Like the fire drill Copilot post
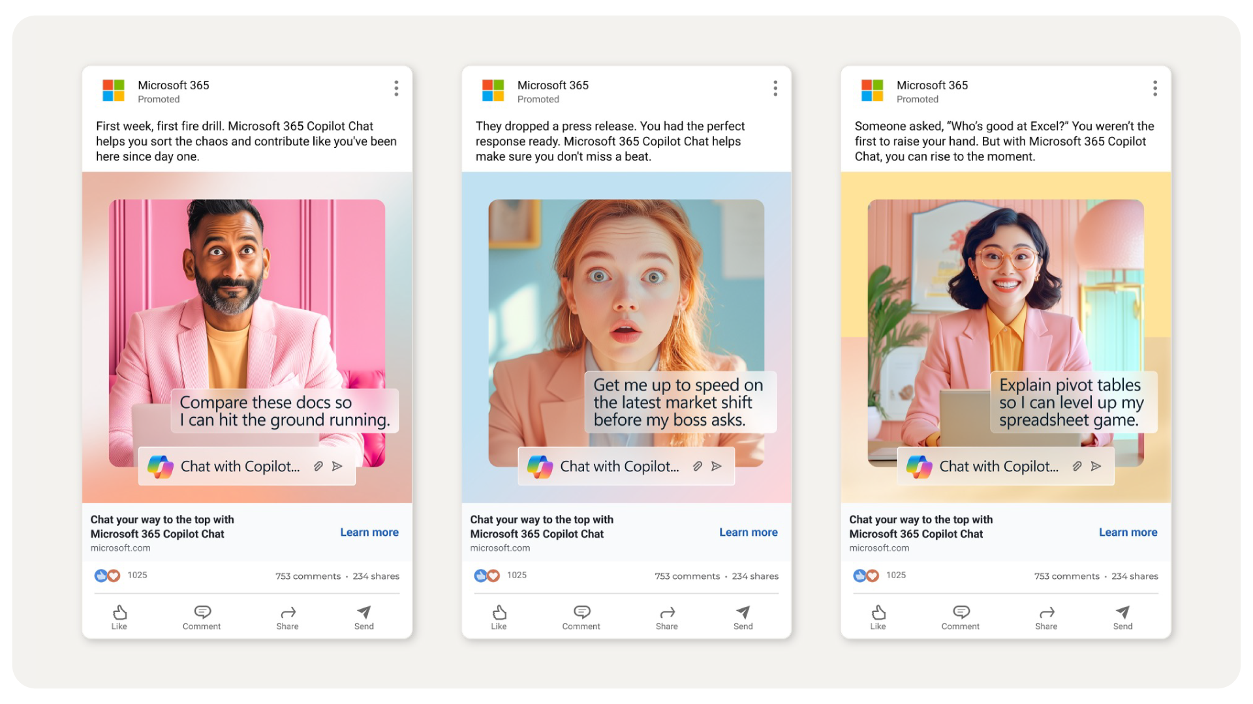The image size is (1253, 704). coord(119,617)
